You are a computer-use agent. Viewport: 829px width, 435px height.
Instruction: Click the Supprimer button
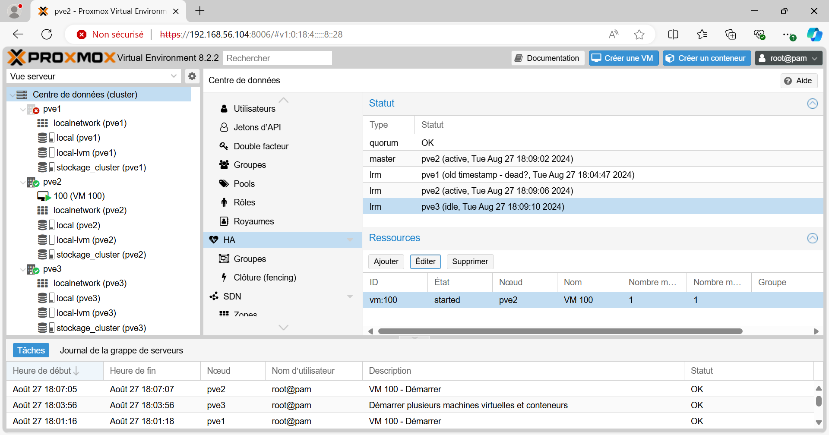(470, 262)
